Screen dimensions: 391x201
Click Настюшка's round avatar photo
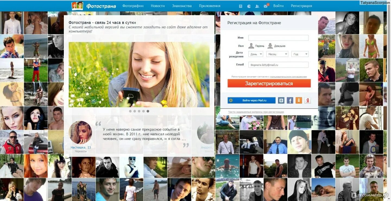[80, 132]
